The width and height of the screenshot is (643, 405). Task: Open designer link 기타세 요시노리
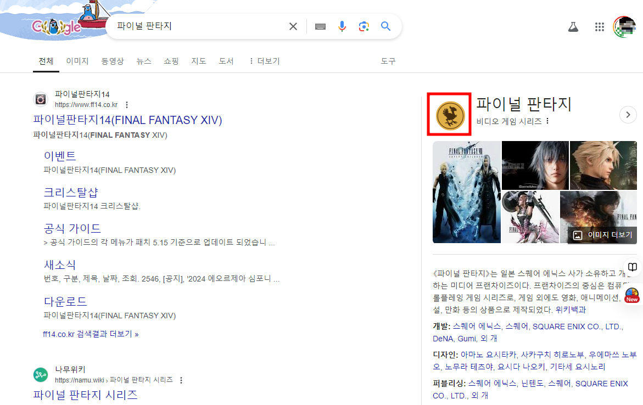click(578, 367)
